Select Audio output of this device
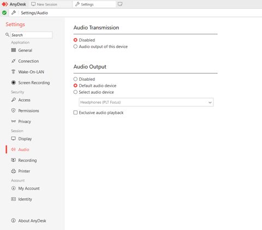This screenshot has width=262, height=230. 75,46
